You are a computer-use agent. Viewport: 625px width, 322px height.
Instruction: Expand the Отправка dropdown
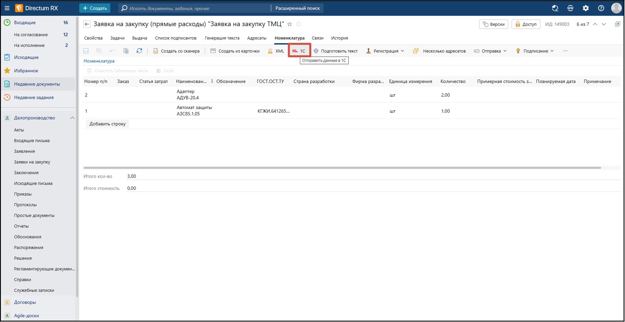pyautogui.click(x=490, y=51)
